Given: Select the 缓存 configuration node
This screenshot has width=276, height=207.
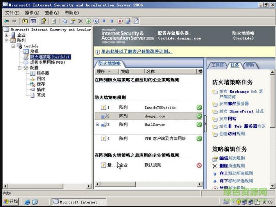Looking at the screenshot, I should pyautogui.click(x=41, y=84).
